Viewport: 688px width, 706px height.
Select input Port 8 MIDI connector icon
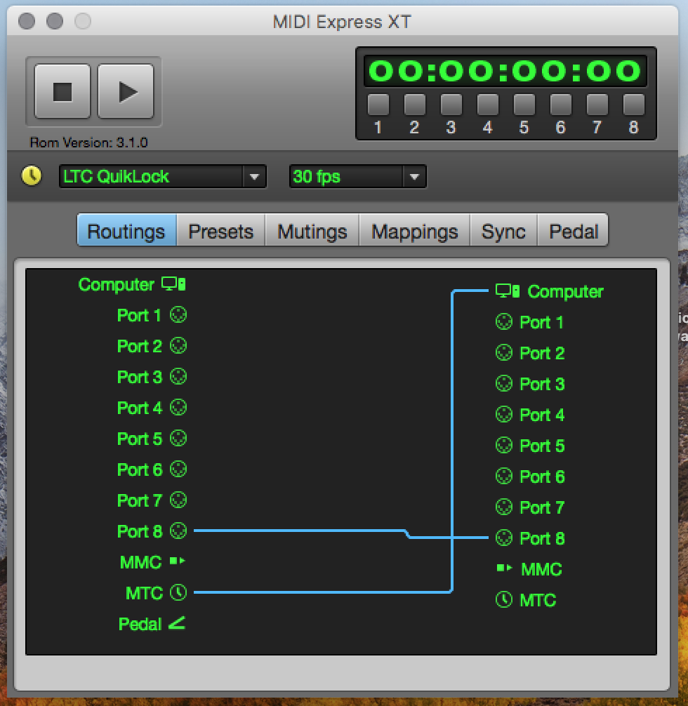pyautogui.click(x=178, y=531)
